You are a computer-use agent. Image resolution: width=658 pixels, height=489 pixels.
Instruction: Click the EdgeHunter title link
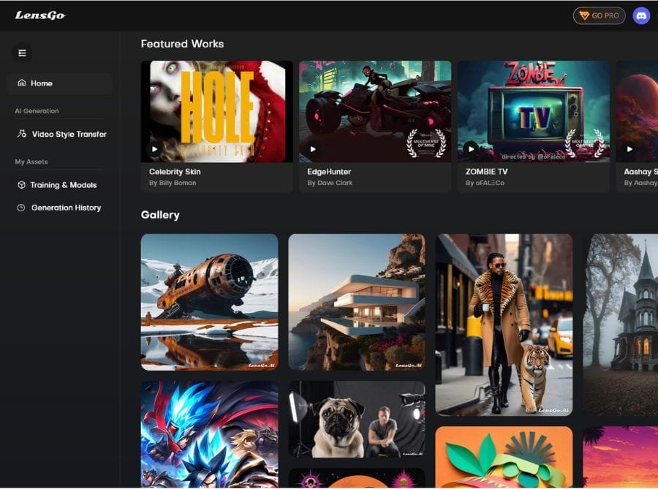[329, 172]
